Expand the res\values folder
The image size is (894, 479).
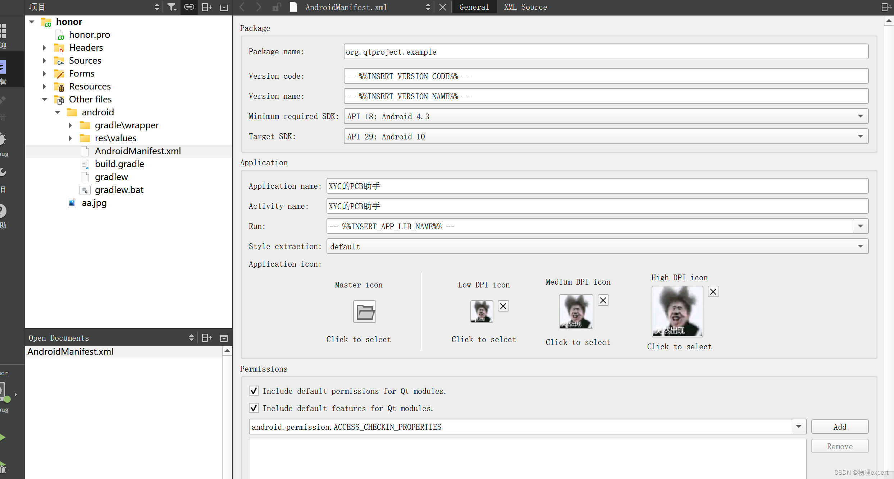point(70,138)
